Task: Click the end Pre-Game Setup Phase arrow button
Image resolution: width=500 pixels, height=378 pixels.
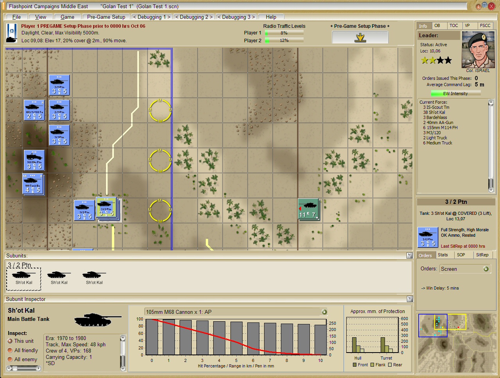Action: click(x=360, y=38)
